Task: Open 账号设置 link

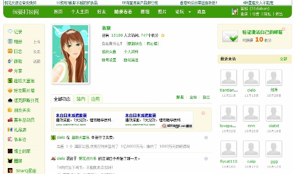Action: click(x=109, y=60)
